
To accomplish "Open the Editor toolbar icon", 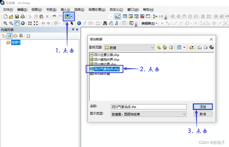I will 118,16.
